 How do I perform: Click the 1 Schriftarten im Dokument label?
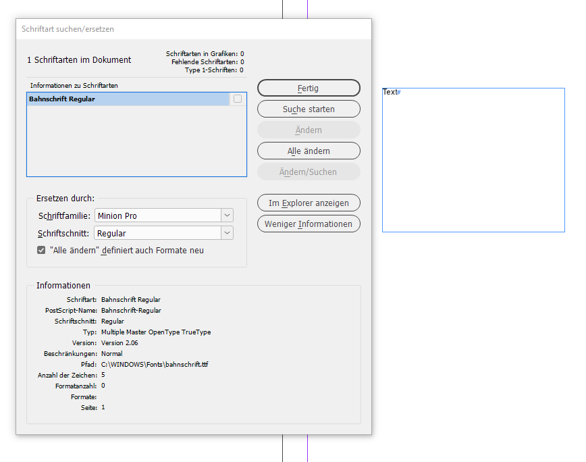tap(79, 60)
